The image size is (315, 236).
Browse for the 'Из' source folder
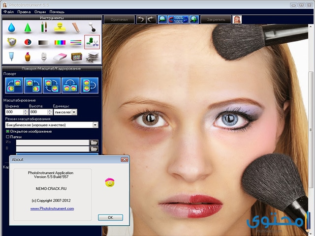click(x=94, y=143)
